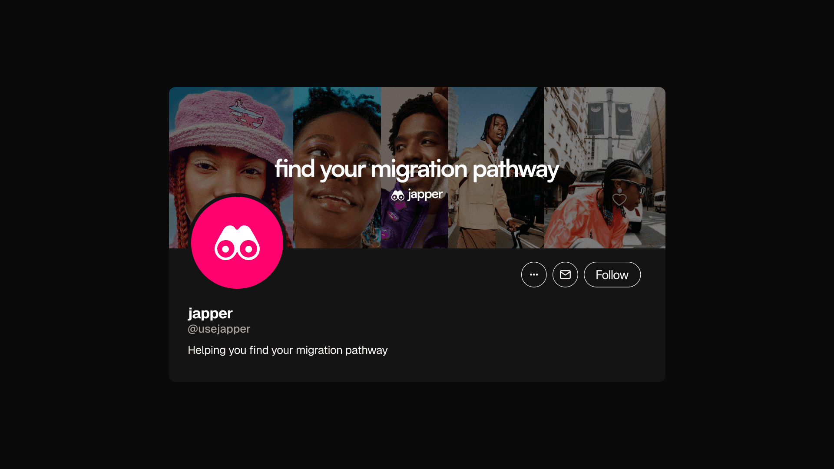The width and height of the screenshot is (834, 469).
Task: Open the photo of woman in orange jacket
Action: (605, 168)
